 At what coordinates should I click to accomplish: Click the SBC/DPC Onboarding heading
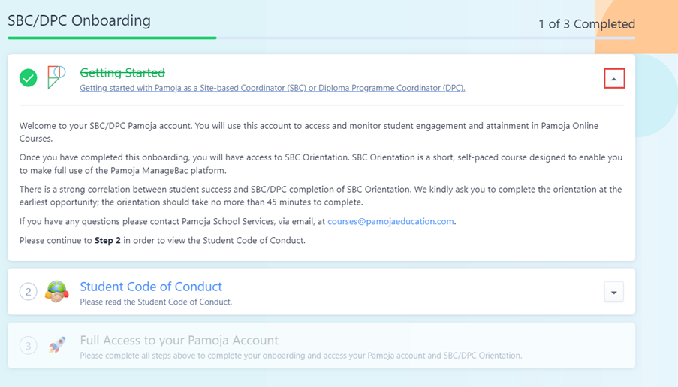pos(79,21)
